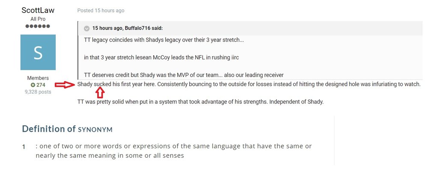Image resolution: width=428 pixels, height=180 pixels.
Task: Click the quote header by Buffalo716
Action: 128,28
